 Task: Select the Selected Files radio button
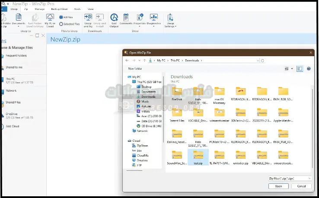(61, 24)
